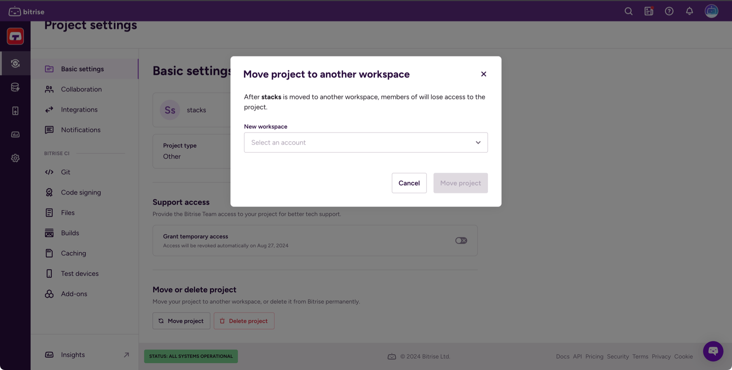732x370 pixels.
Task: Open the user avatar menu
Action: tap(711, 11)
